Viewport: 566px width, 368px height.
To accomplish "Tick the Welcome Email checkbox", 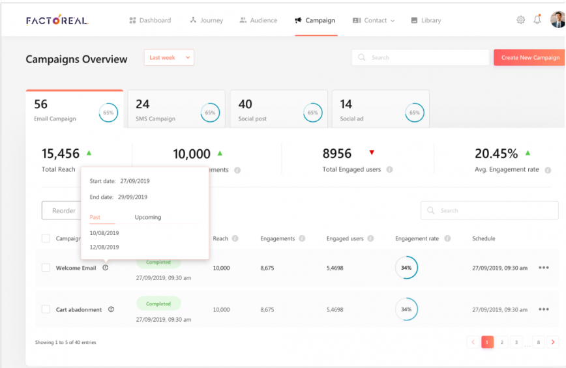I will [x=46, y=268].
